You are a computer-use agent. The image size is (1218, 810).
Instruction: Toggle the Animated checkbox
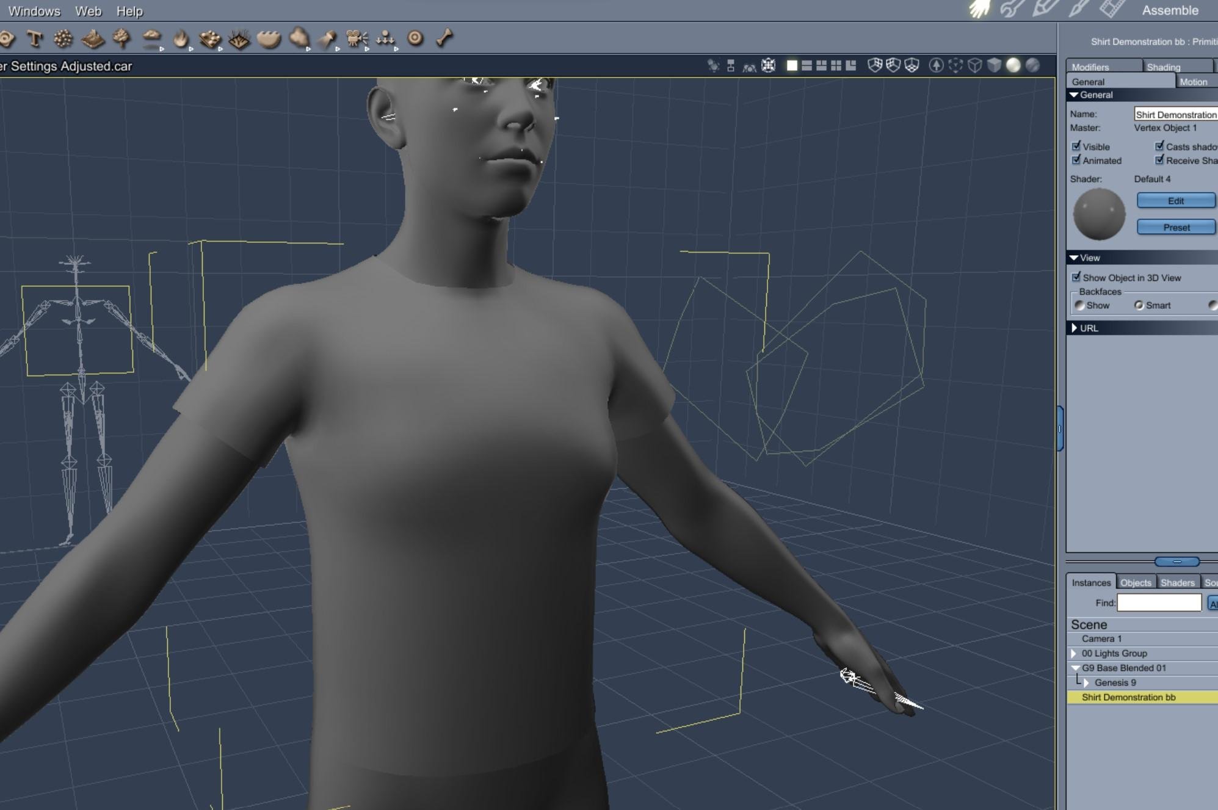point(1076,160)
